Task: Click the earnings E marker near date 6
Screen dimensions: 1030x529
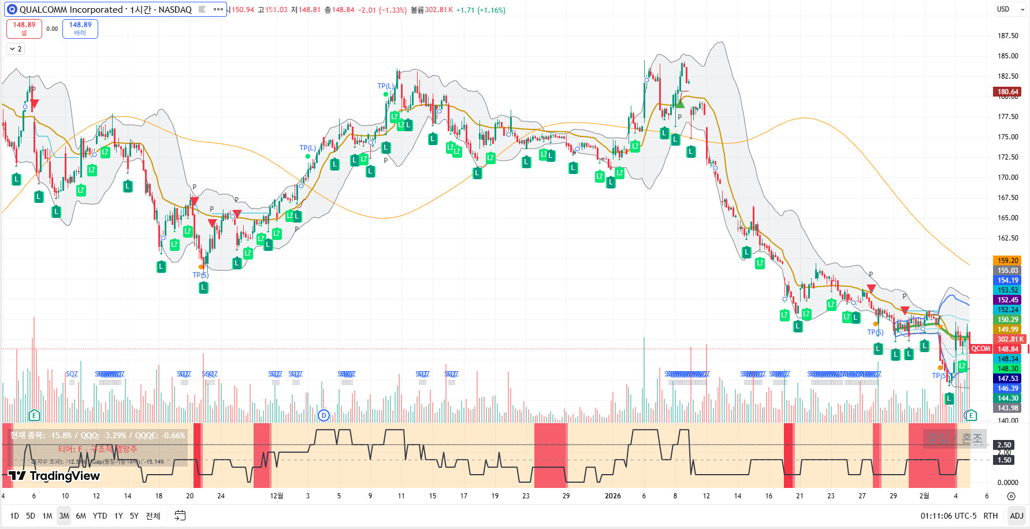Action: 34,415
